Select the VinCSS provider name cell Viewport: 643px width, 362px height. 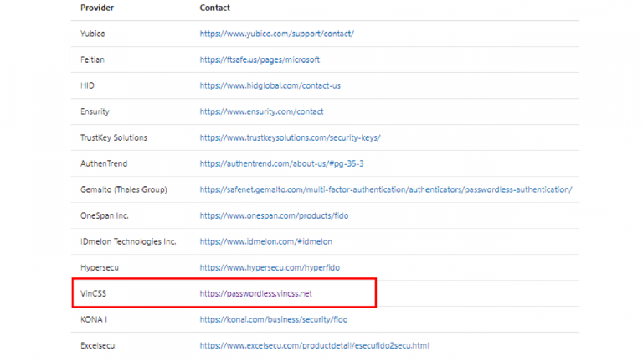coord(92,293)
